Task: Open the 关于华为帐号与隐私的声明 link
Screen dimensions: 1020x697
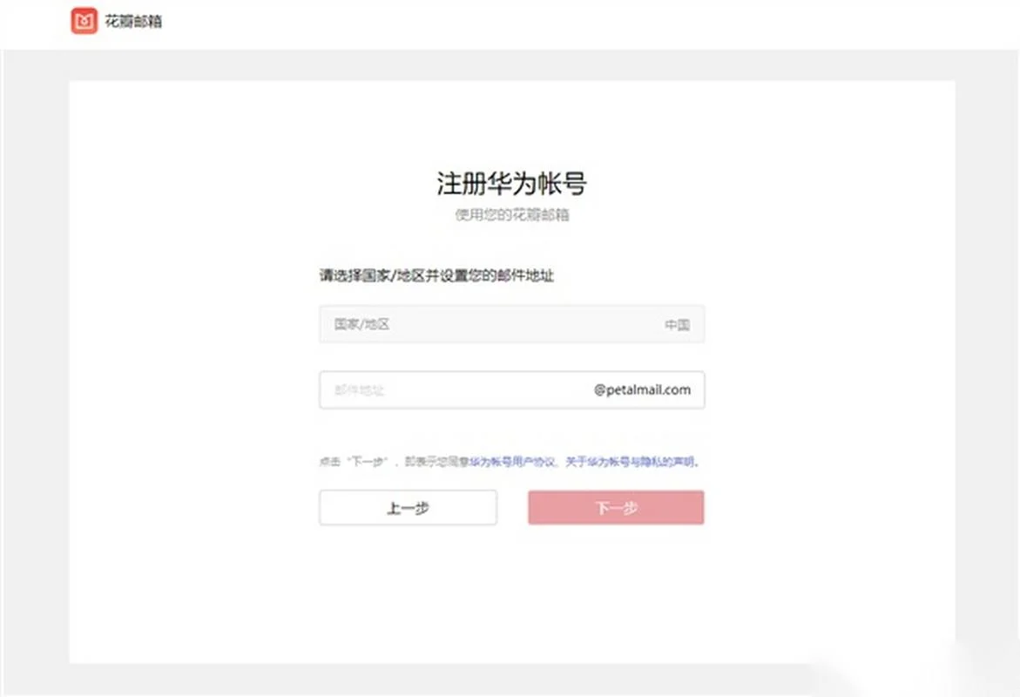Action: (631, 462)
